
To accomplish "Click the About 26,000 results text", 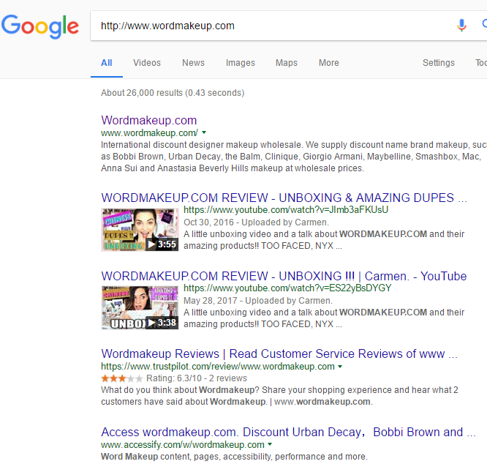I will (x=173, y=93).
